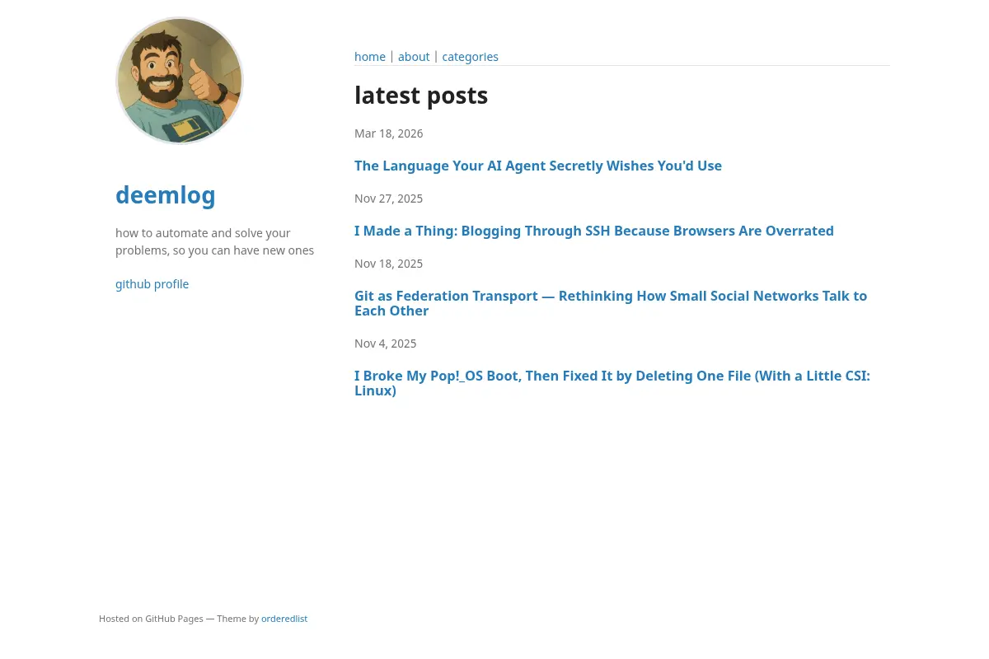989x659 pixels.
Task: Click the Nov 18, 2025 post date
Action: [x=388, y=264]
